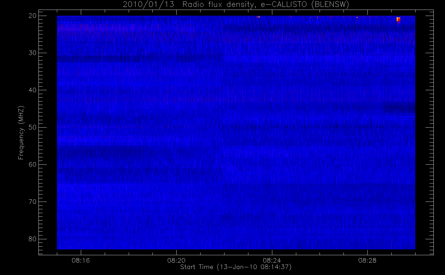
Task: Click the 30 frequency tick label
Action: pos(32,53)
